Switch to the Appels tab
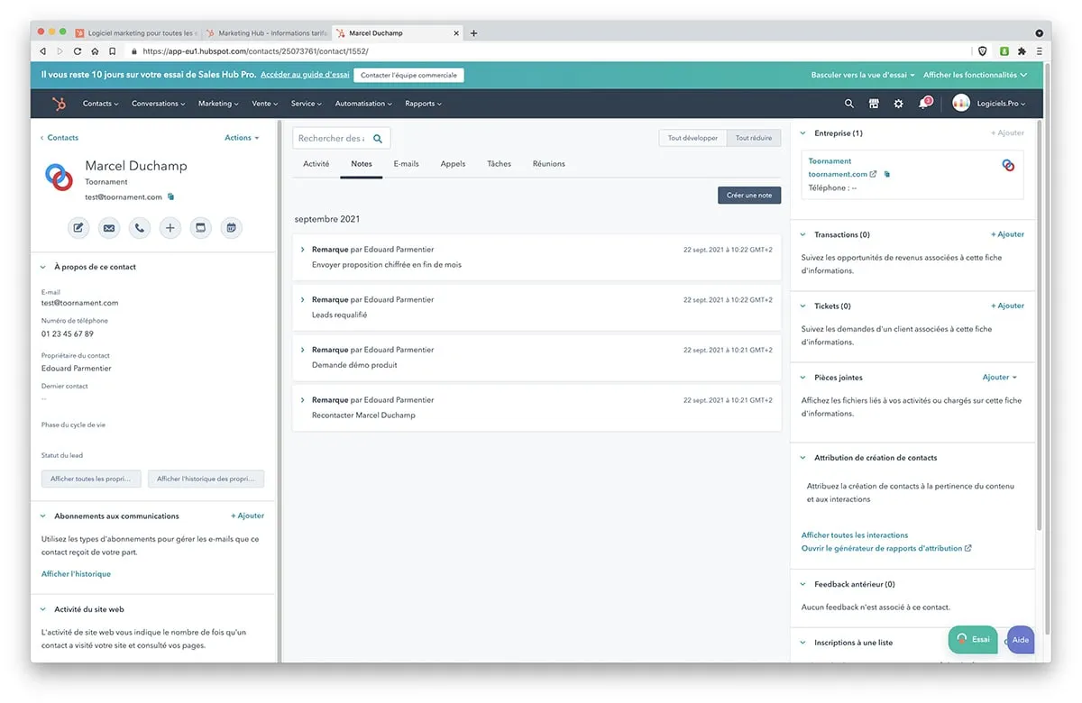Image resolution: width=1082 pixels, height=703 pixels. (x=453, y=164)
